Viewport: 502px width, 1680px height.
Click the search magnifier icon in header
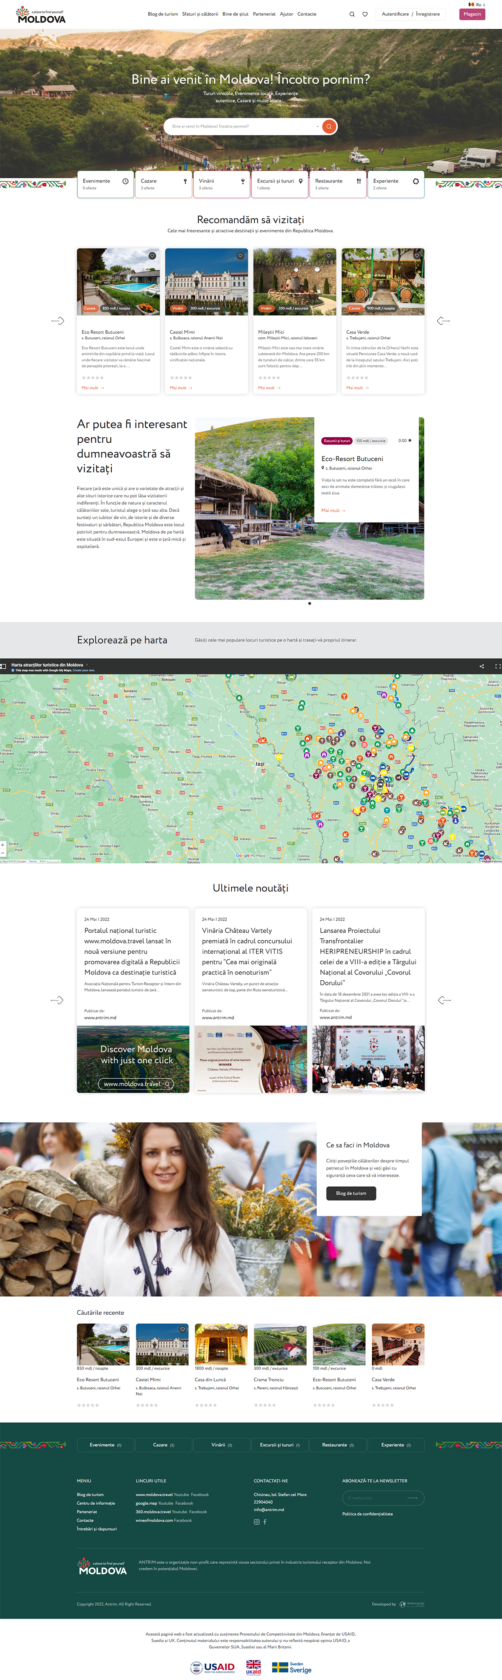[x=352, y=14]
